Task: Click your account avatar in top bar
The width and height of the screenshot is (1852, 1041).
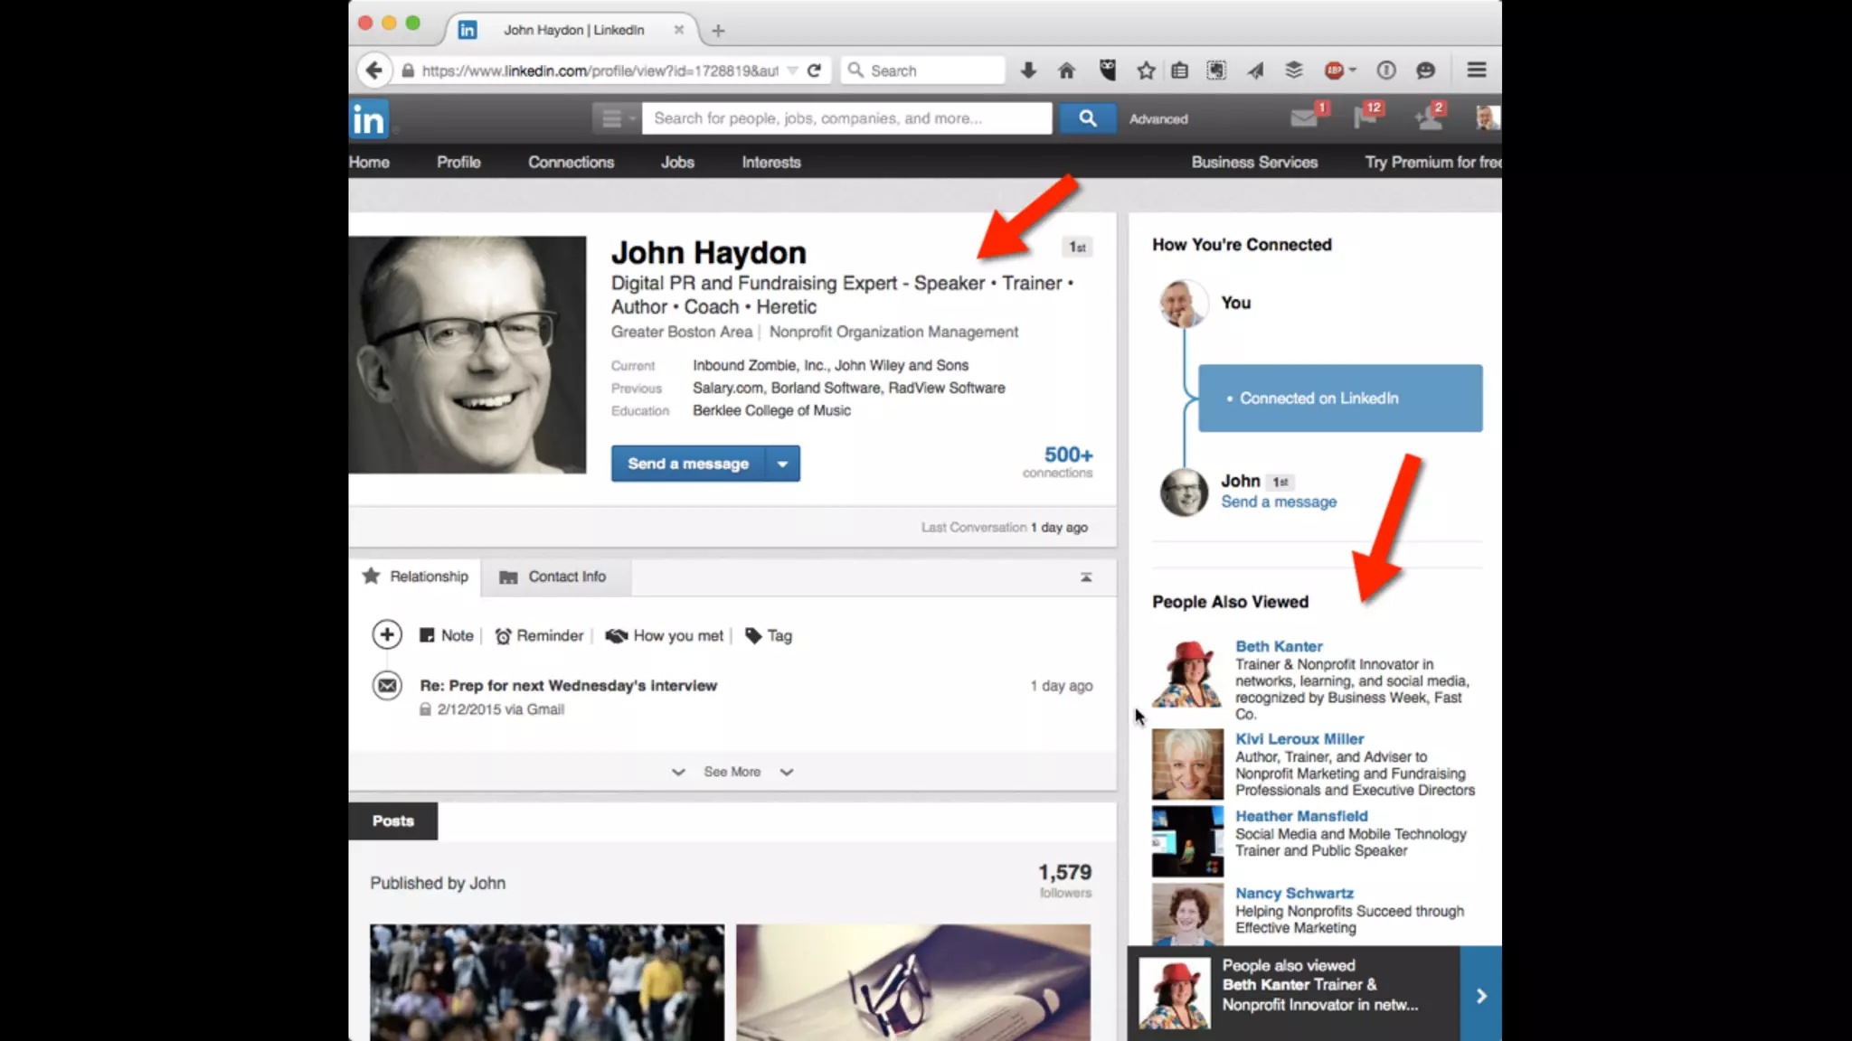Action: tap(1488, 118)
